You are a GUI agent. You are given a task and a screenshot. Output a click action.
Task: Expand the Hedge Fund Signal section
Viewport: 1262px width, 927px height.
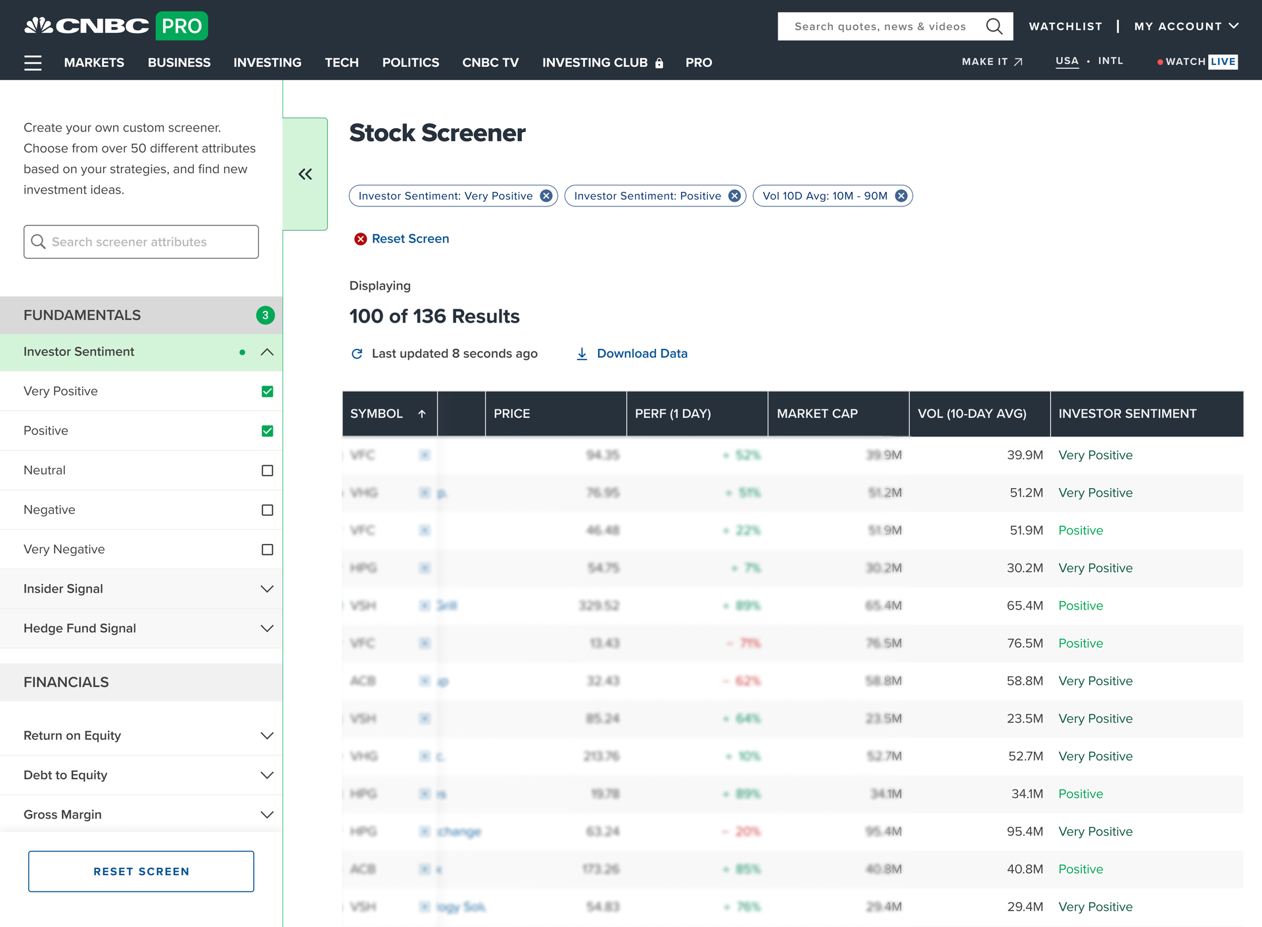coord(267,628)
